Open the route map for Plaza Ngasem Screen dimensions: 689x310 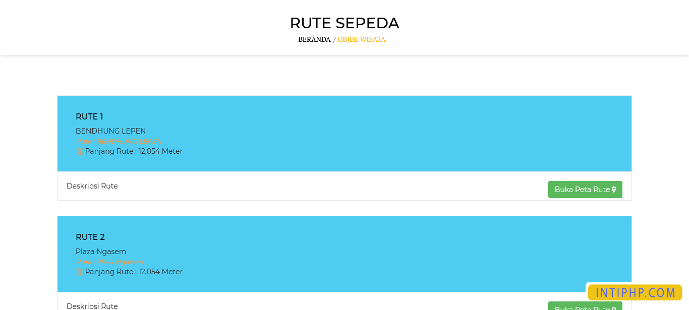pos(585,307)
